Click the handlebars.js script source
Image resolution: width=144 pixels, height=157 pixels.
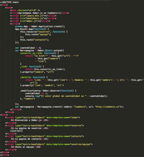click(x=35, y=18)
